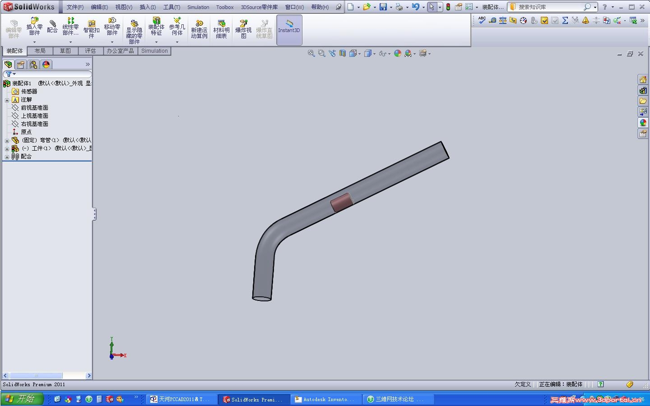Screen dimensions: 650x406
Task: Click the 智能扣件 (Smart Fasteners) tool
Action: tap(91, 29)
